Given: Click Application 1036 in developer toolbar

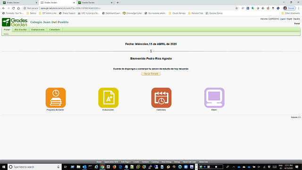Looking at the screenshot, I should point(111,162).
